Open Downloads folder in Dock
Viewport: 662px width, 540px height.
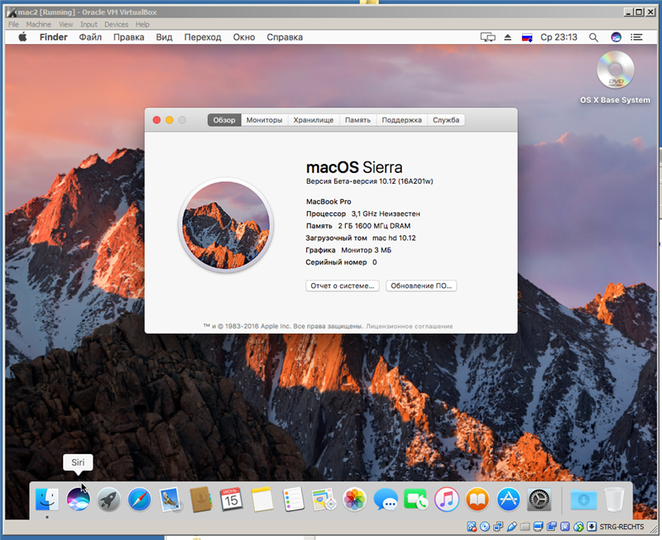click(x=584, y=499)
